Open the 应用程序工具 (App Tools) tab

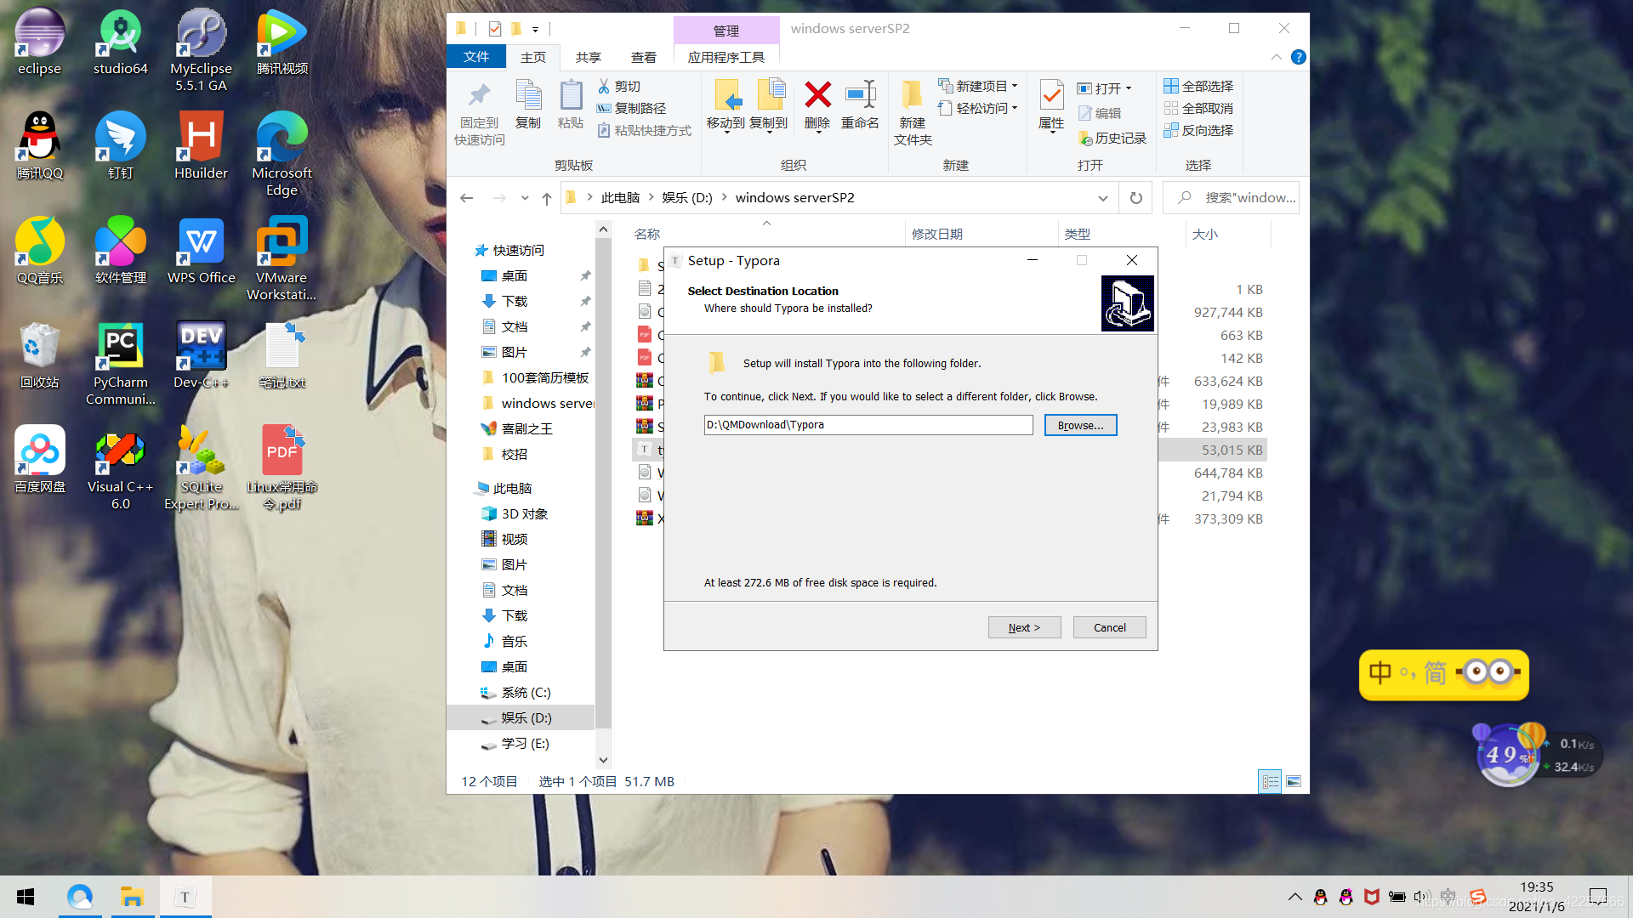click(x=725, y=56)
